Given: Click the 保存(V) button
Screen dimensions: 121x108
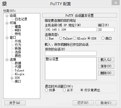Looking at the screenshot, I should (106, 66).
